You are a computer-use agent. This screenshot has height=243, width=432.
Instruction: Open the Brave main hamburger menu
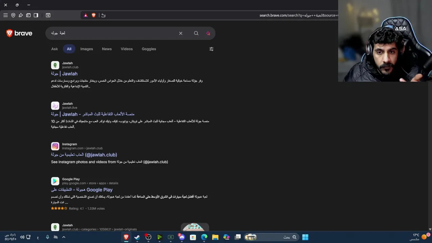point(5,15)
